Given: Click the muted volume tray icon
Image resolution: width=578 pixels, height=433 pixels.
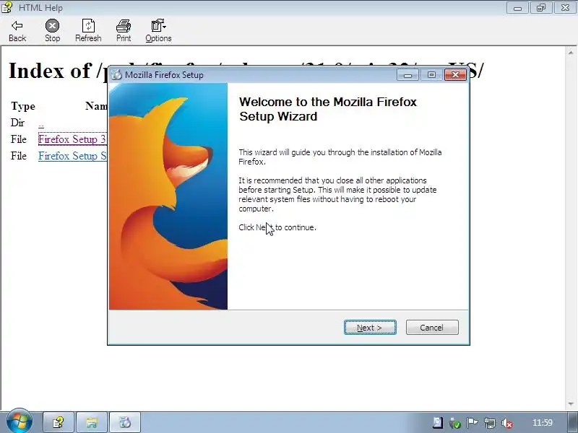Looking at the screenshot, I should [507, 423].
